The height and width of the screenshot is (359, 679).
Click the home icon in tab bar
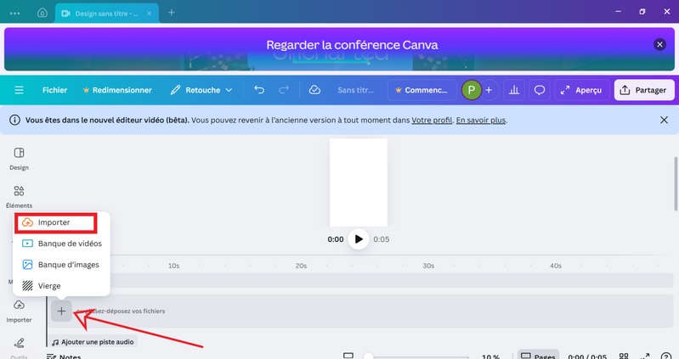coord(42,13)
